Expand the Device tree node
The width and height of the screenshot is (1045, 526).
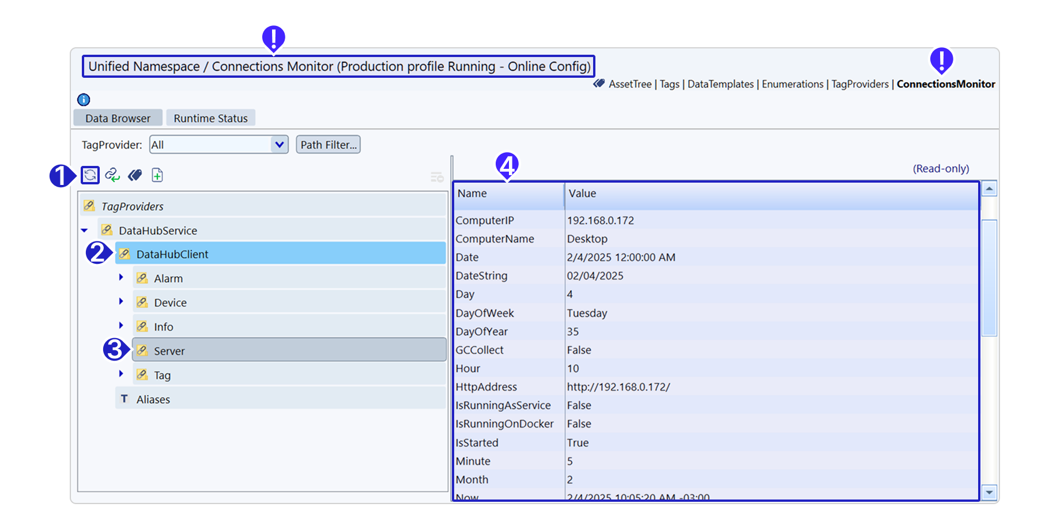coord(121,302)
